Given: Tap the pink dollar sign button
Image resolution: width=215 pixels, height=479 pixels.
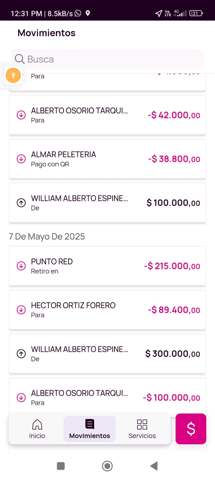Looking at the screenshot, I should tap(191, 429).
